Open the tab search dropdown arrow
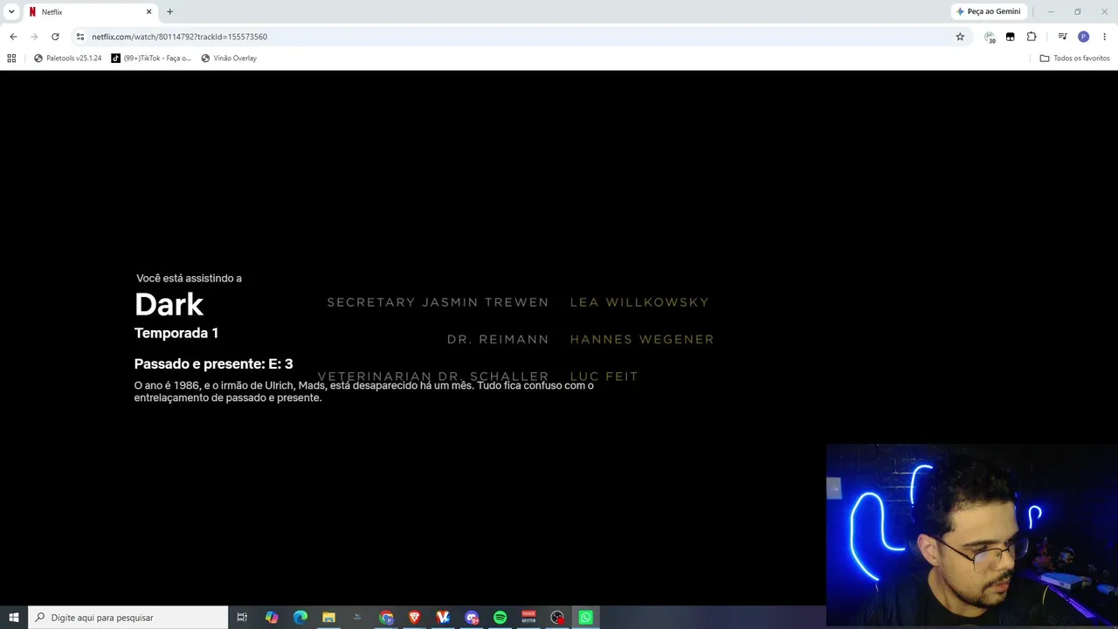Image resolution: width=1118 pixels, height=629 pixels. pos(11,11)
